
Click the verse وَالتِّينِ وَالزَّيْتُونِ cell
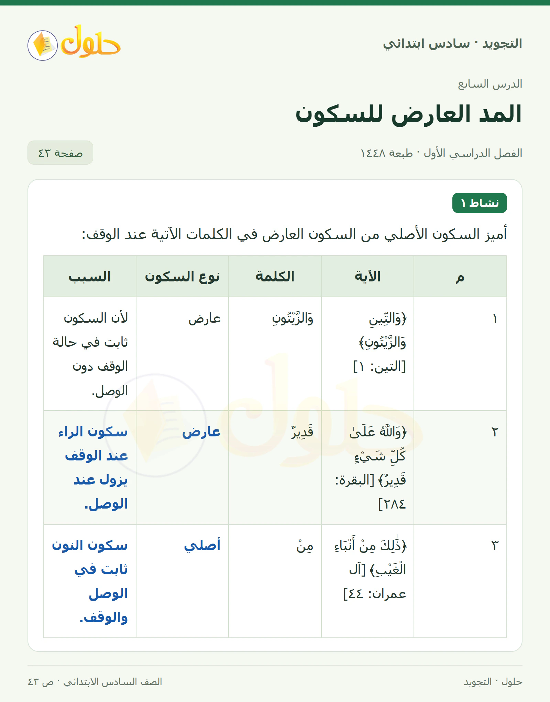tap(367, 354)
